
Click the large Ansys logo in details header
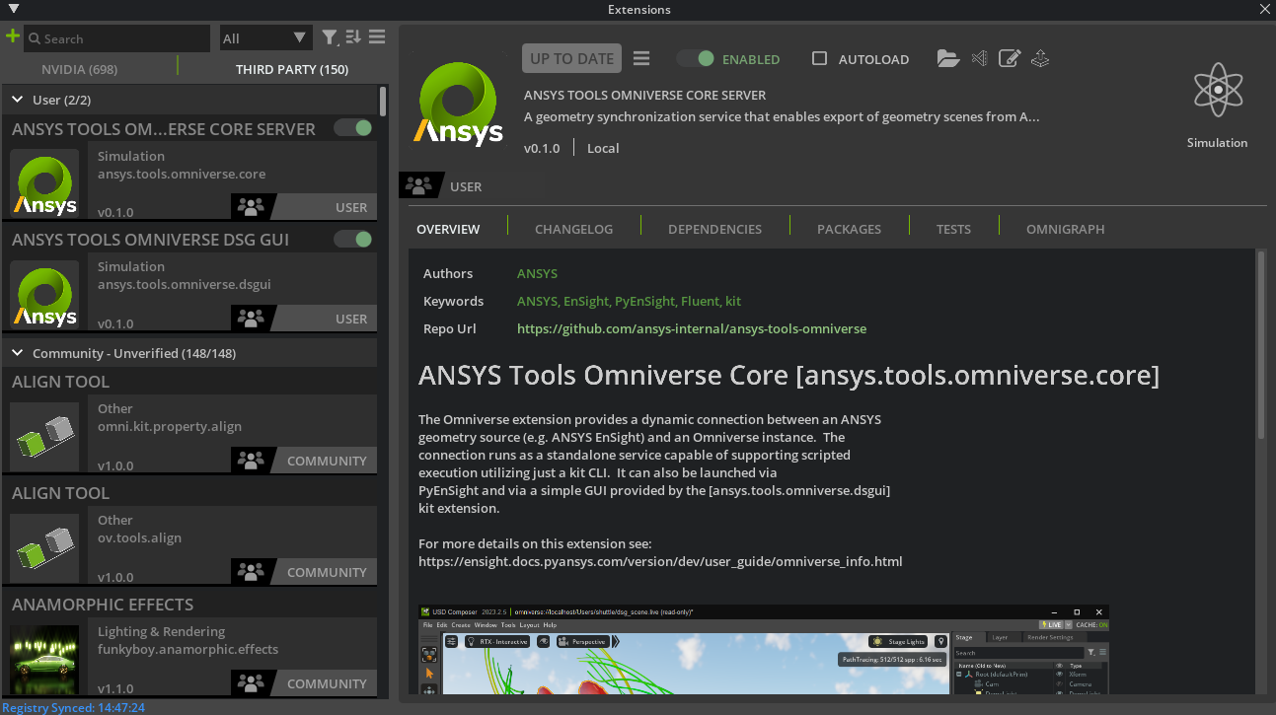coord(459,103)
